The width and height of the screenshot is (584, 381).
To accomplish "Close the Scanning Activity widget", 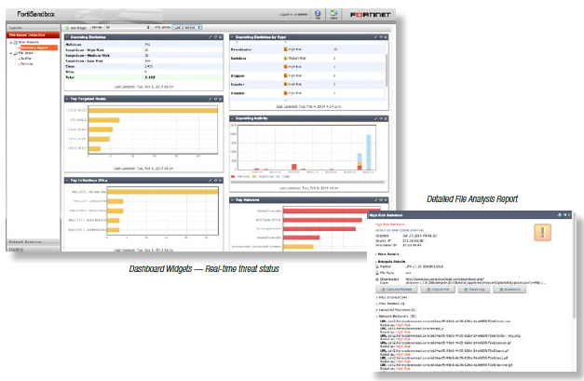I will pos(386,118).
